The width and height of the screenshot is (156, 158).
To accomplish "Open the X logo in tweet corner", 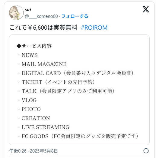I will [x=146, y=9].
